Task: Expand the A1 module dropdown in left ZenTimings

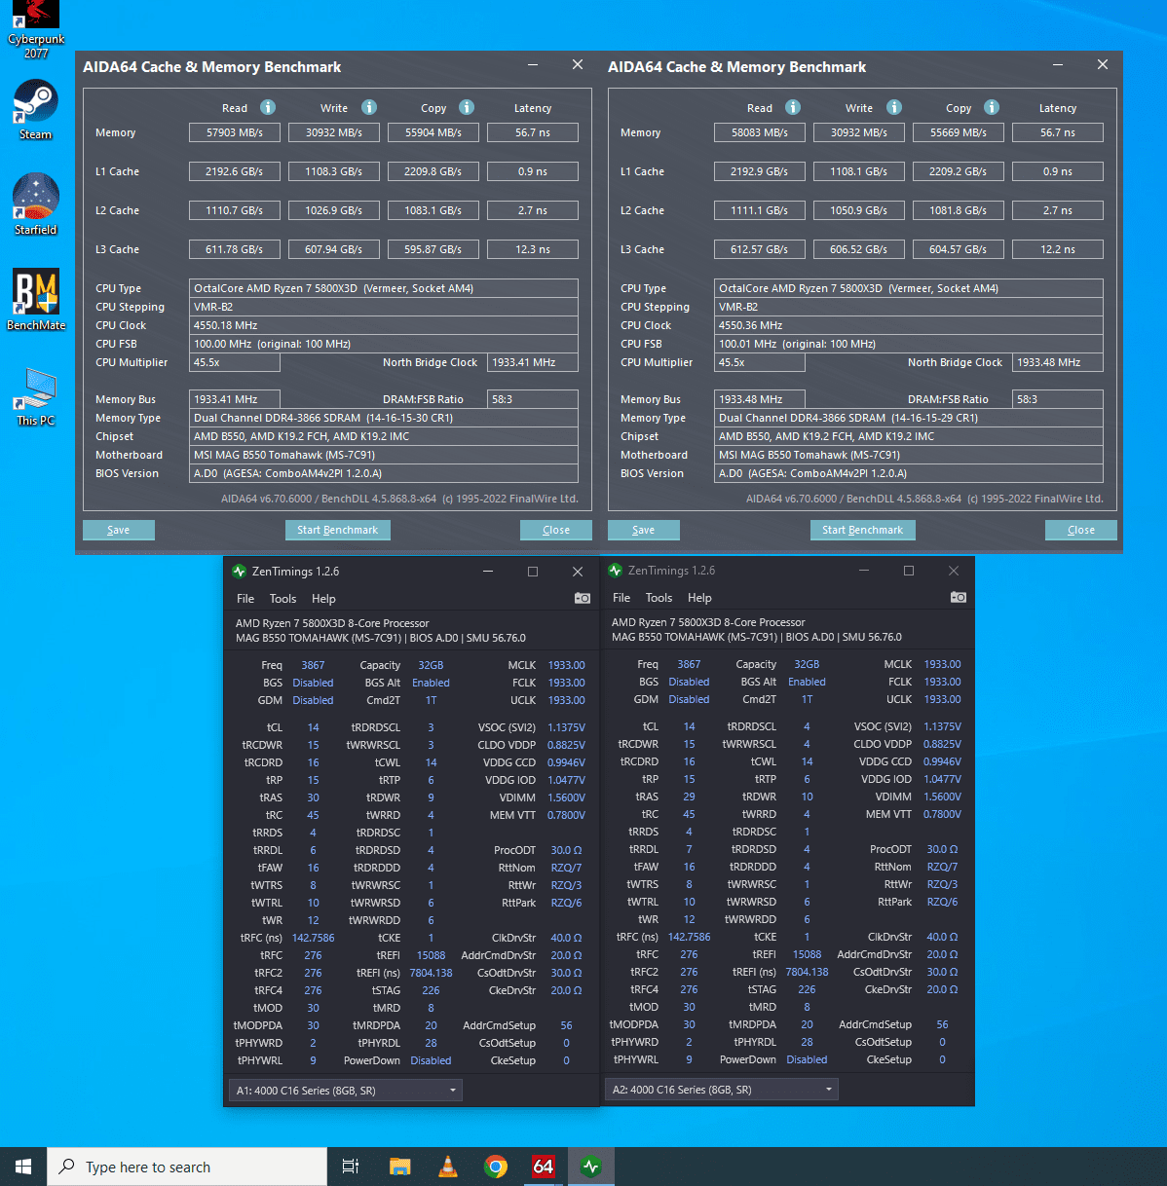Action: [345, 1091]
